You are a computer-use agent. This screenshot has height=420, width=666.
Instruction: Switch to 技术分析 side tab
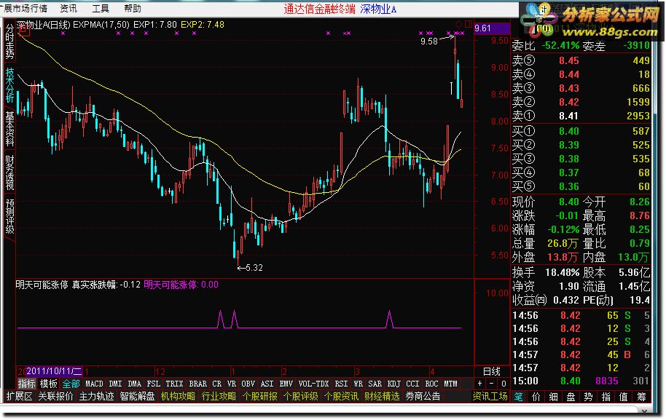9,85
